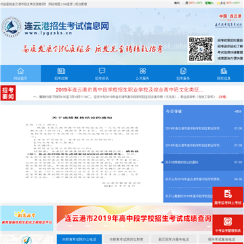Select the 市教育考试院办公电话 tab
Image resolution: width=244 pixels, height=244 pixels.
click(79, 239)
